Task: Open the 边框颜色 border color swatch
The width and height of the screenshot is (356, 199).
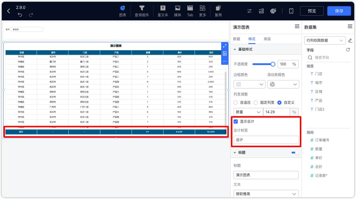Action: 249,84
